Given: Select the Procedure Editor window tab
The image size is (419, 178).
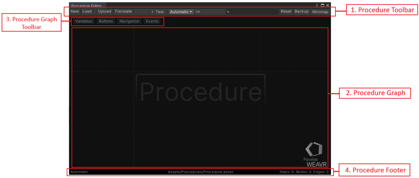Looking at the screenshot, I should pos(87,5).
